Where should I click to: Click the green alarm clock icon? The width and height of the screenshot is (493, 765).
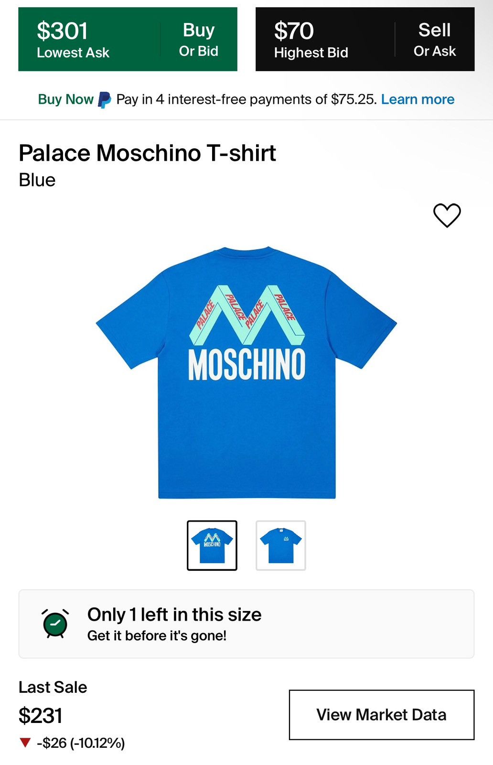55,623
